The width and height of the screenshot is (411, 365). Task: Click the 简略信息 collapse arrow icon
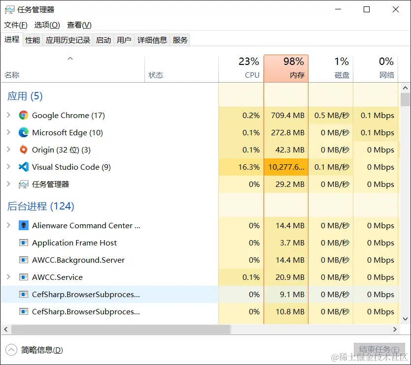(x=11, y=350)
